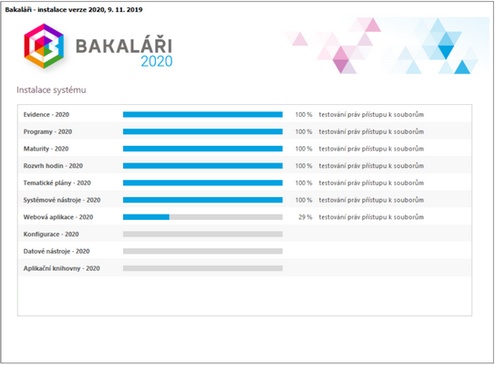Click the Evidence - 2020 progress bar
The width and height of the screenshot is (495, 365).
202,114
